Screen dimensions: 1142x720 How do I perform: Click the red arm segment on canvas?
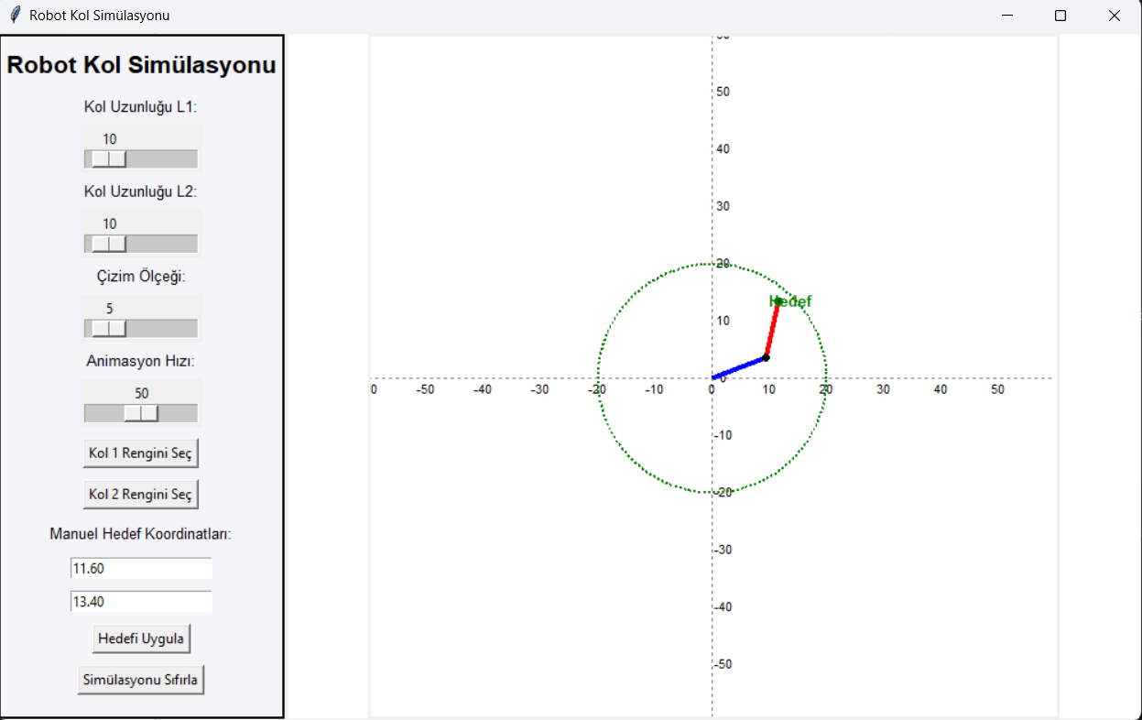[x=772, y=330]
